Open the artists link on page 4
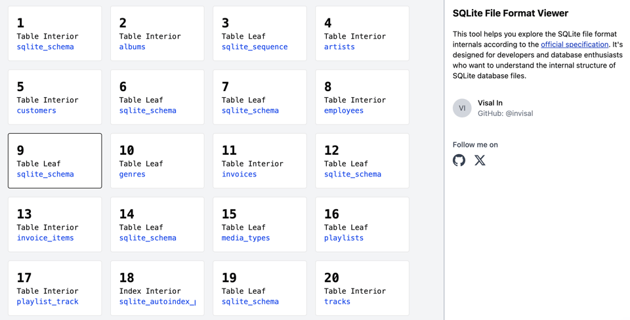This screenshot has width=630, height=320. (x=339, y=47)
